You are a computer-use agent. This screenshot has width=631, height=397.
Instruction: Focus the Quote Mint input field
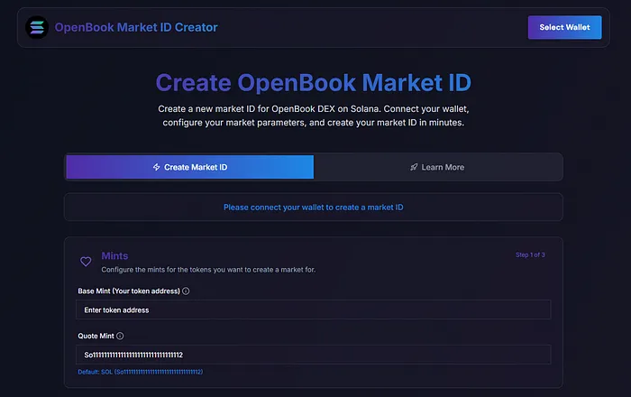[x=313, y=355]
